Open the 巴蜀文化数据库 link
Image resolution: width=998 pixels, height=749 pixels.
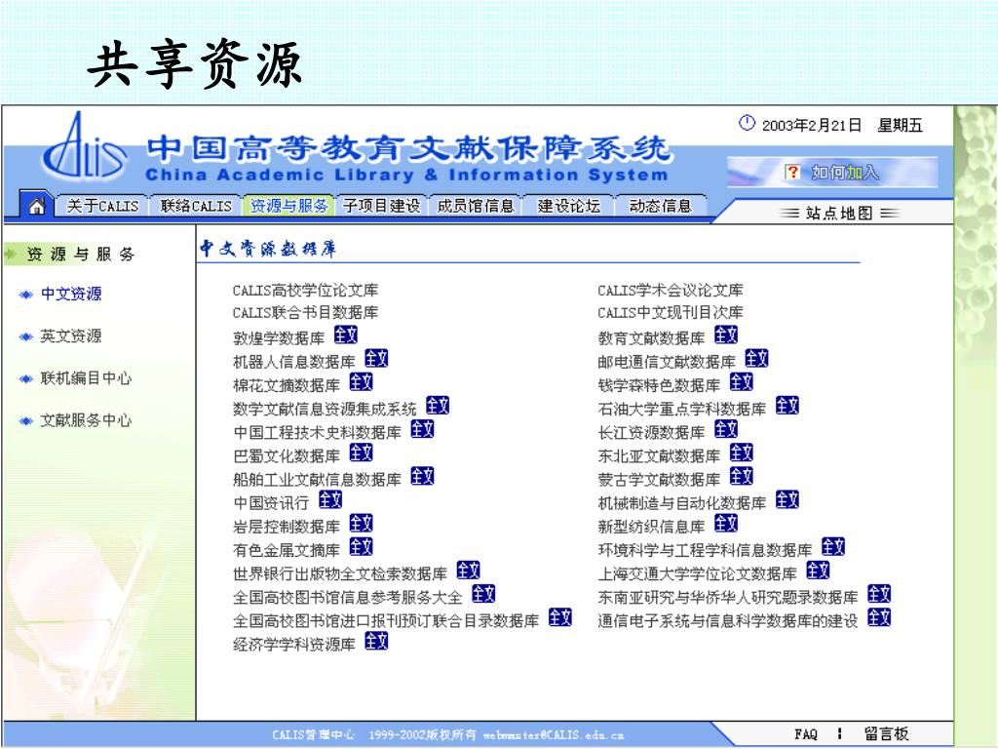[287, 456]
